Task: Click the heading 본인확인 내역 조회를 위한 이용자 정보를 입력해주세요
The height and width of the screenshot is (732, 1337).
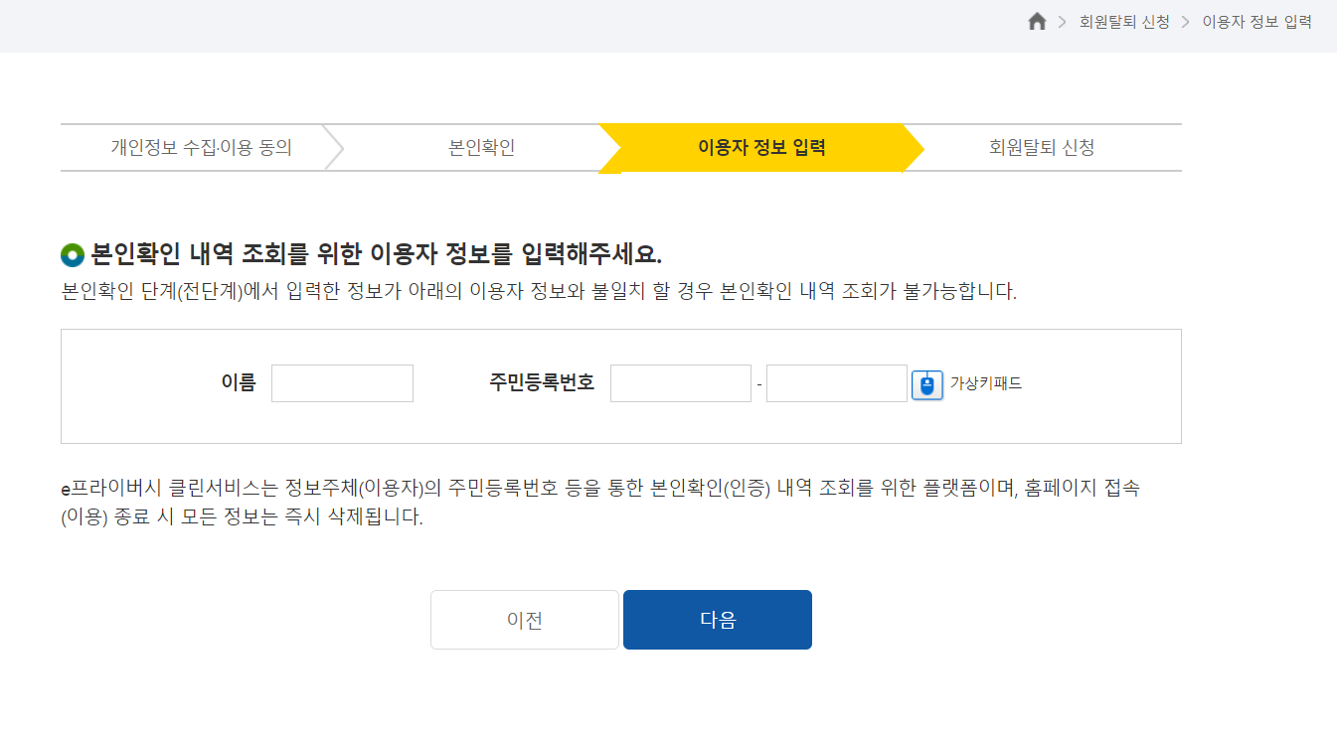Action: point(377,254)
